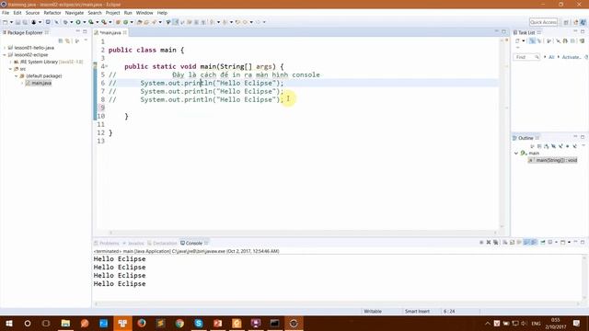Switch to the Declaration tab
The height and width of the screenshot is (331, 589).
coord(162,243)
